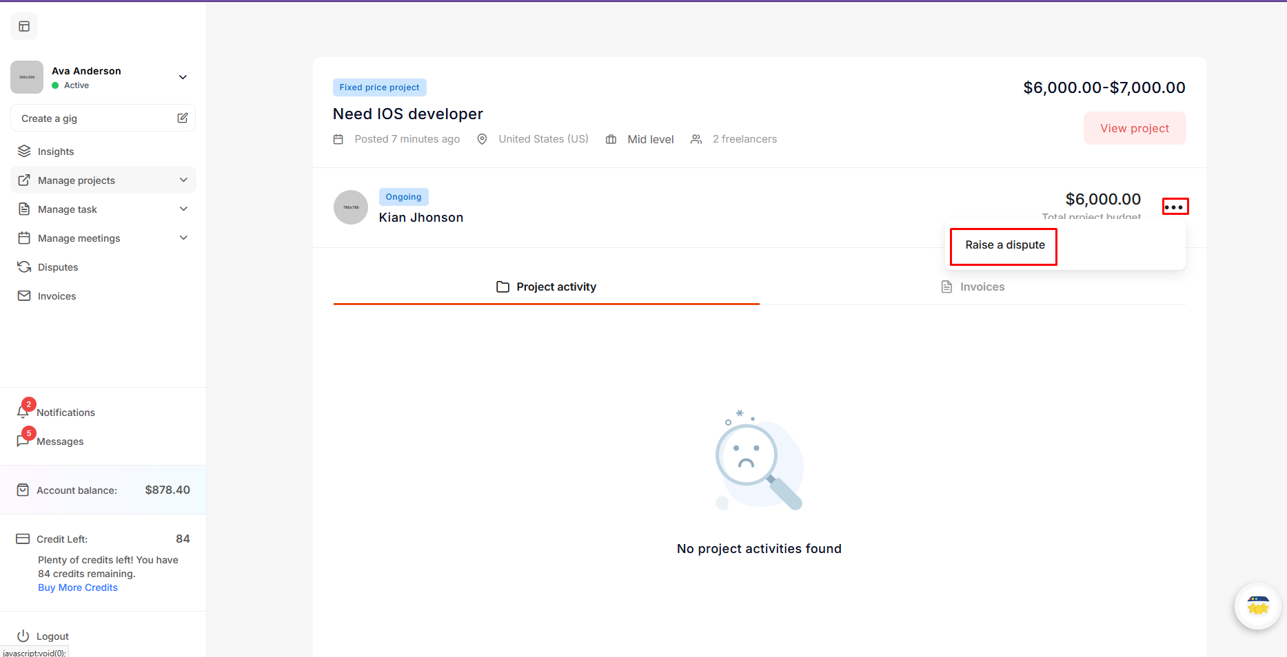Switch to the Invoices tab
Screen dimensions: 1287x657
click(x=973, y=286)
